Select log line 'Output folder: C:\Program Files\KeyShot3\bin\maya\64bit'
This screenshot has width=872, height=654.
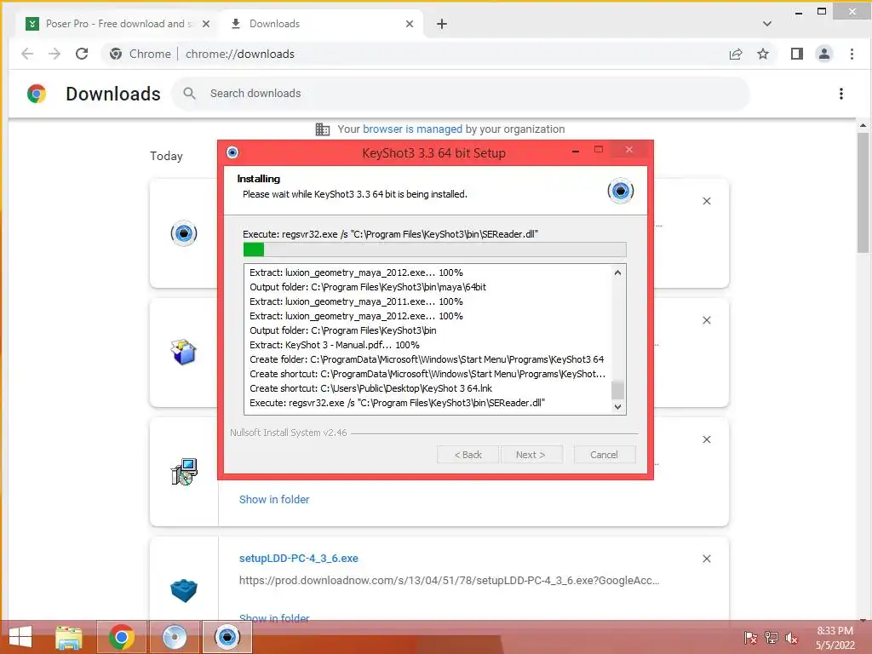coord(368,287)
